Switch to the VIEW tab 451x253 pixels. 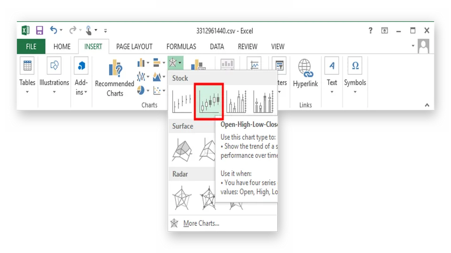tap(278, 46)
